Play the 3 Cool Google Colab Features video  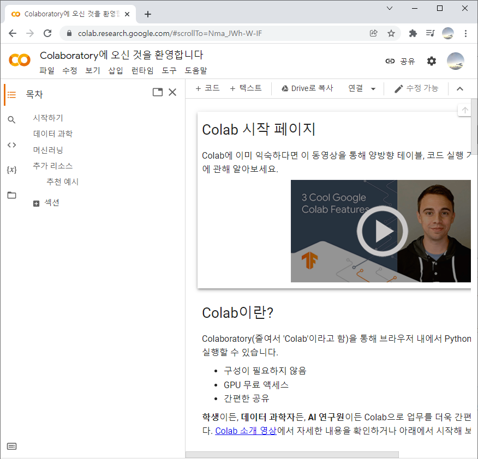pyautogui.click(x=382, y=231)
